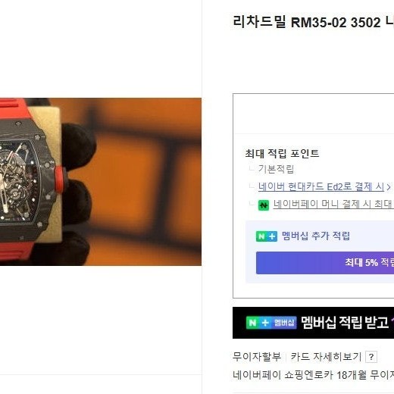Click the Richard Mille watch product image

[101, 182]
